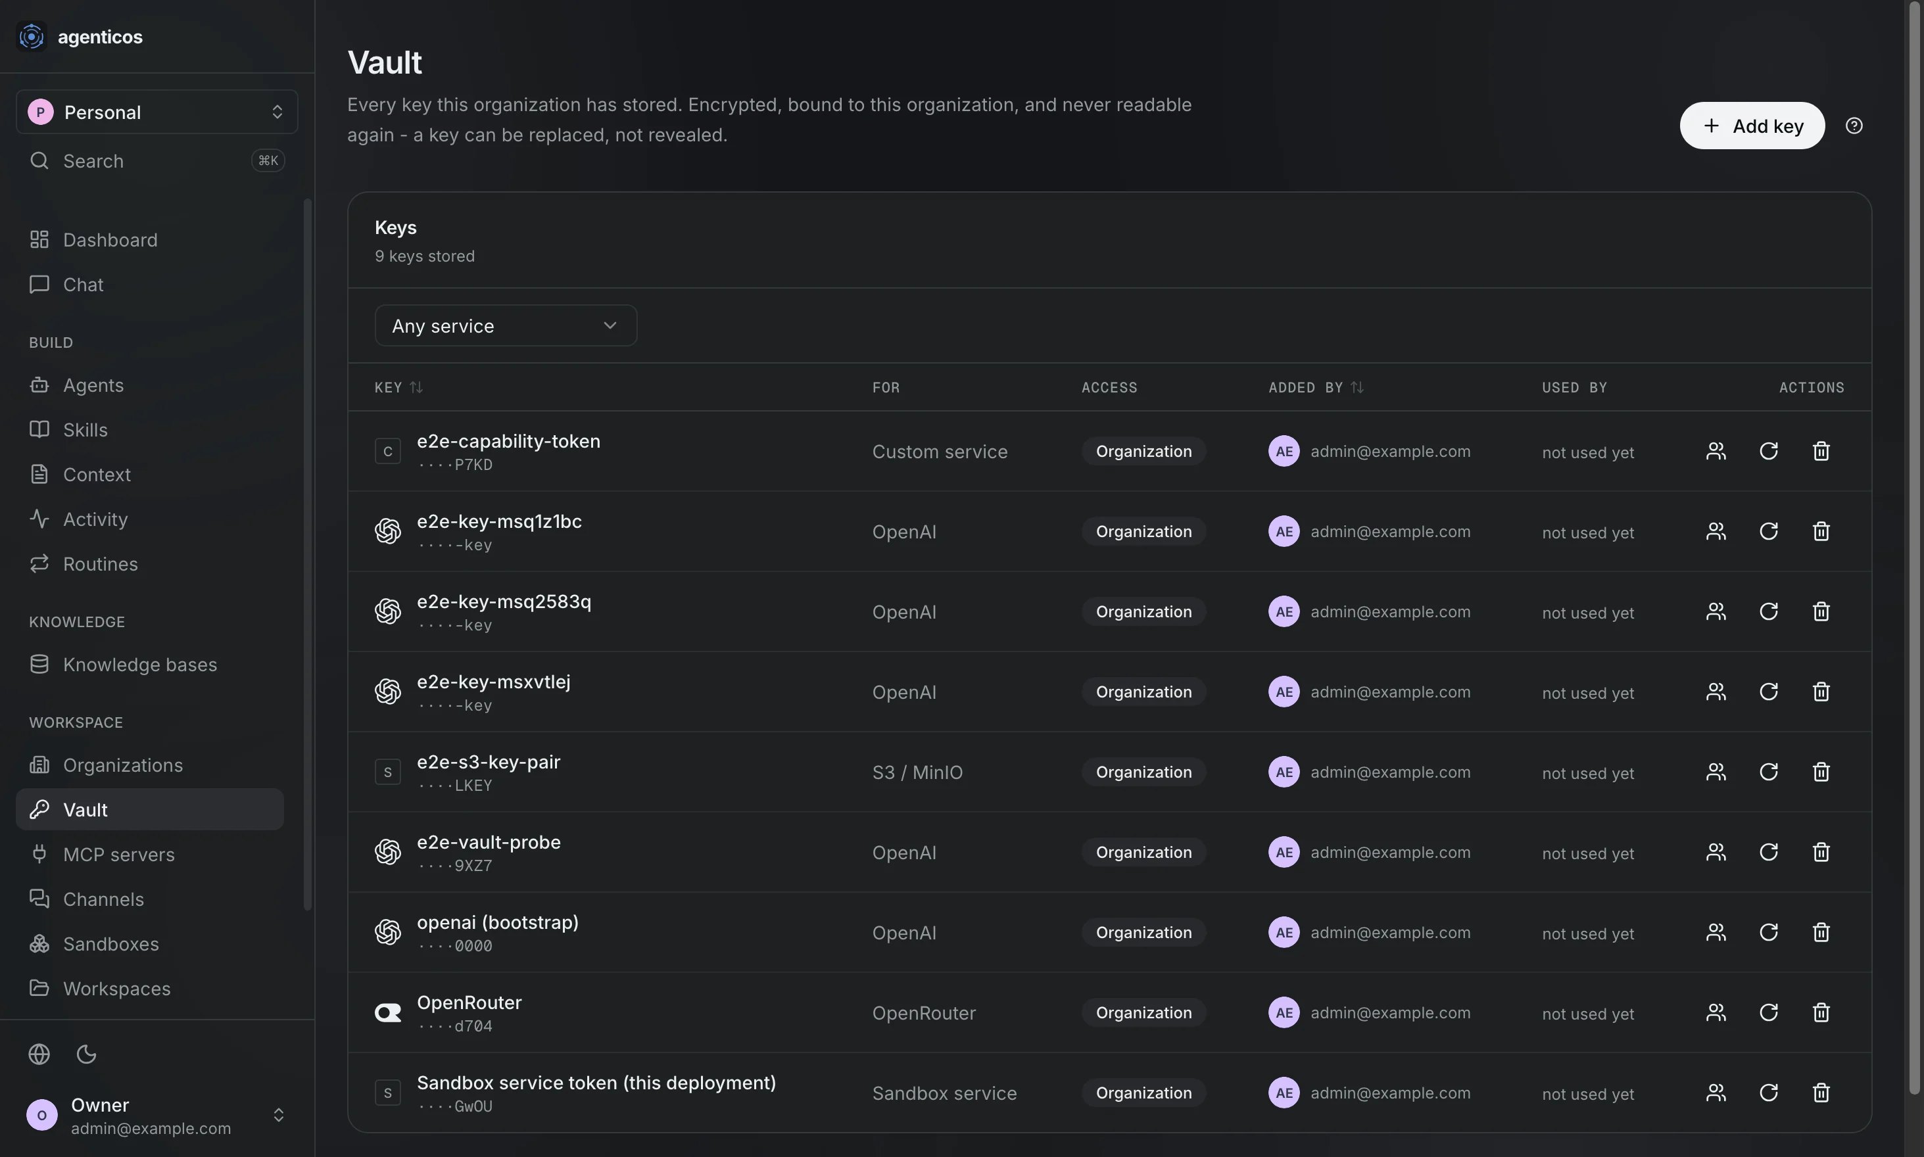The image size is (1924, 1157).
Task: View the Activity page
Action: coord(150,519)
